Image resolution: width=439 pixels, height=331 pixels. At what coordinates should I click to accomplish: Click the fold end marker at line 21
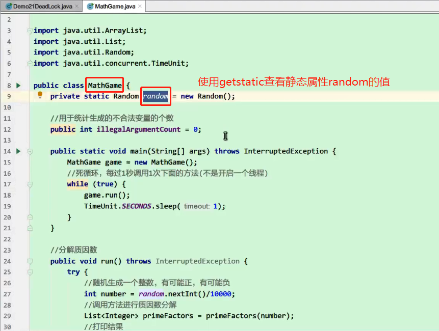tap(30, 228)
